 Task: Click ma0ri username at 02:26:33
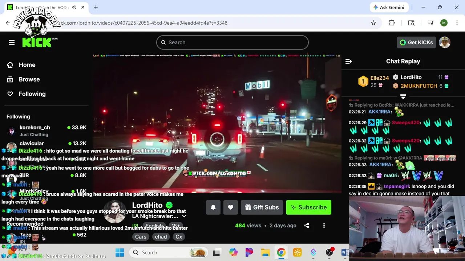pyautogui.click(x=391, y=175)
